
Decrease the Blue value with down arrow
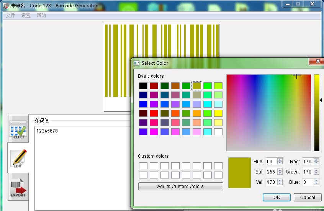tap(316, 183)
